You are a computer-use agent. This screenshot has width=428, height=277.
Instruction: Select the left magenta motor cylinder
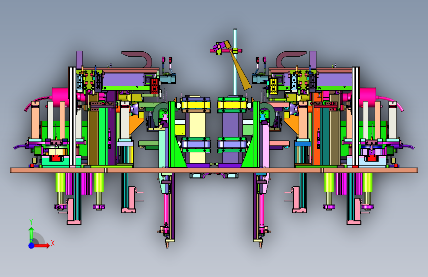pyautogui.click(x=60, y=96)
